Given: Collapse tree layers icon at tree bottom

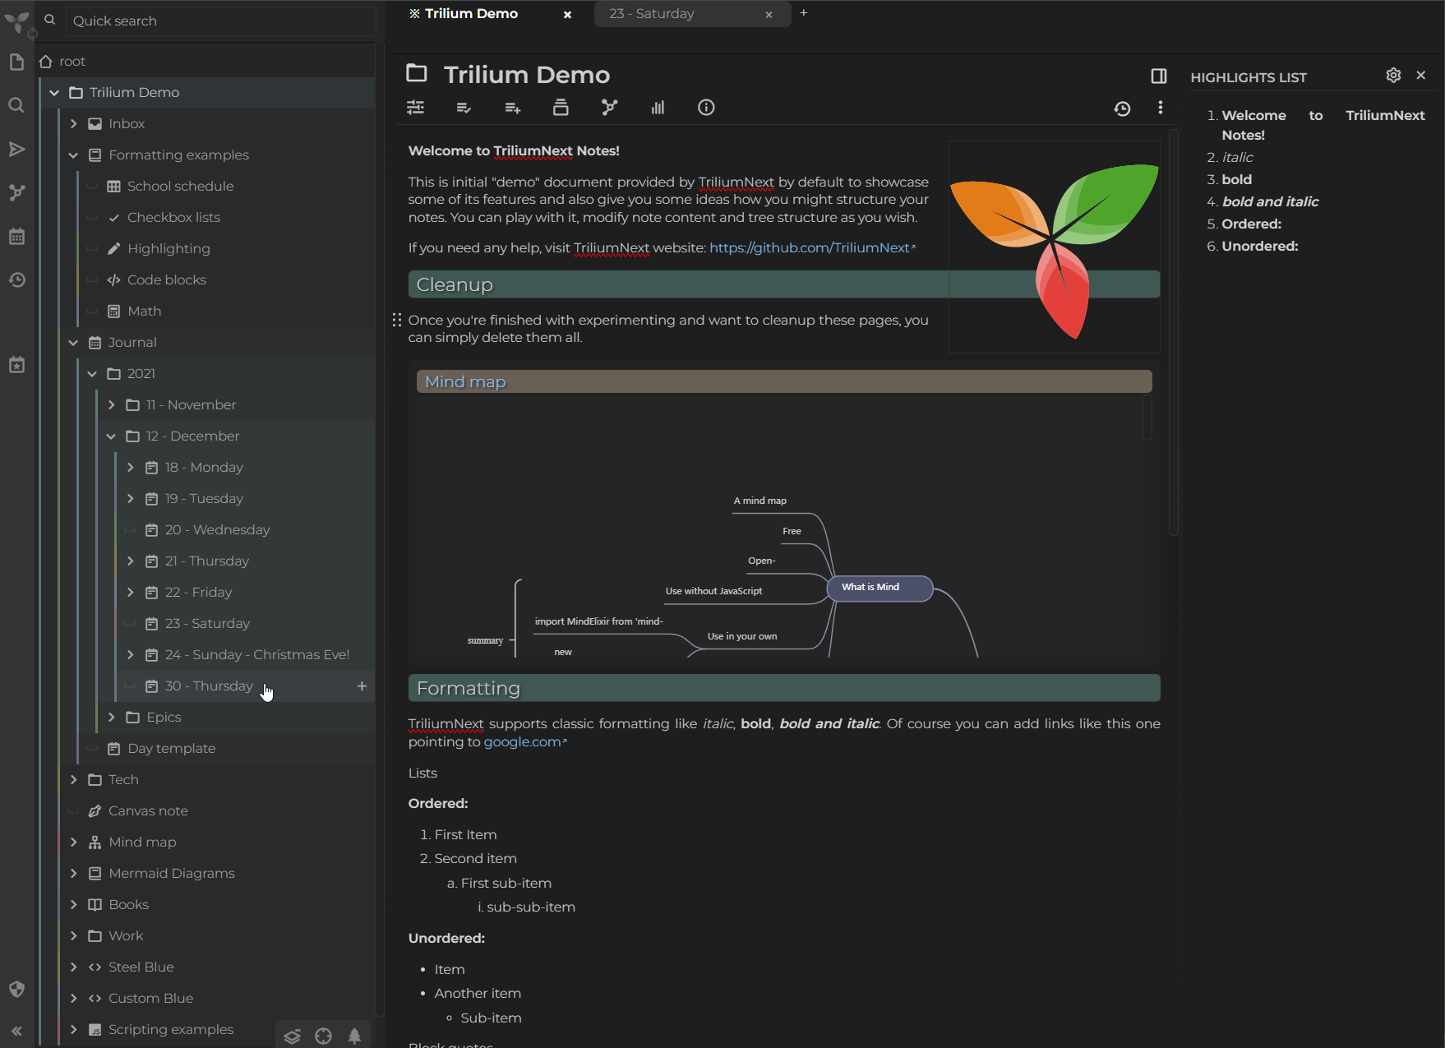Looking at the screenshot, I should click(293, 1036).
